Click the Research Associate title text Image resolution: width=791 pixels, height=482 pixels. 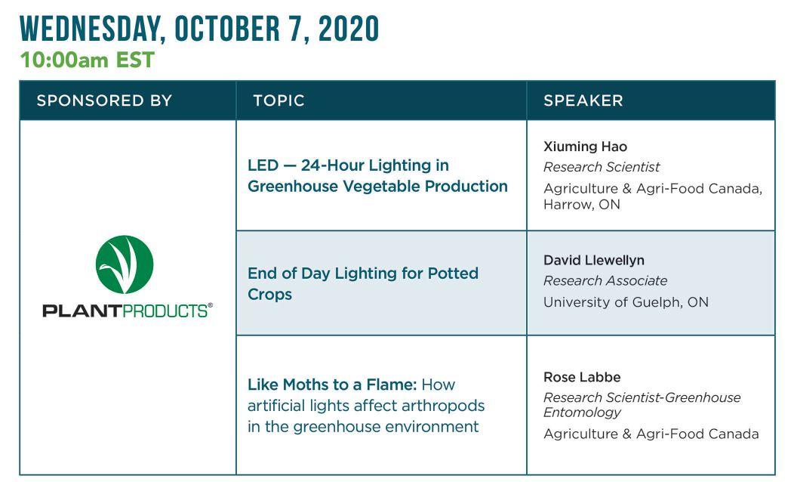coord(605,280)
